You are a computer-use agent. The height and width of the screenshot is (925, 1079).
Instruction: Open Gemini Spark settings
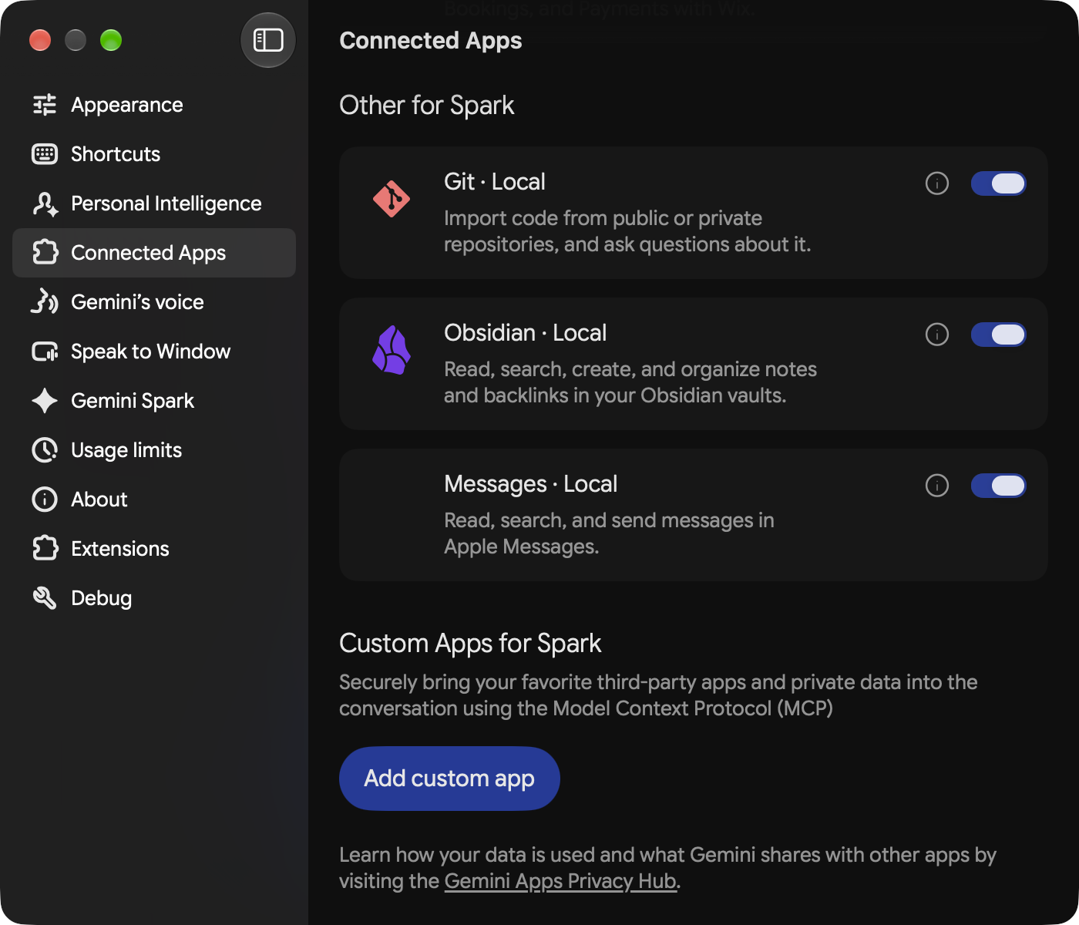click(x=154, y=401)
